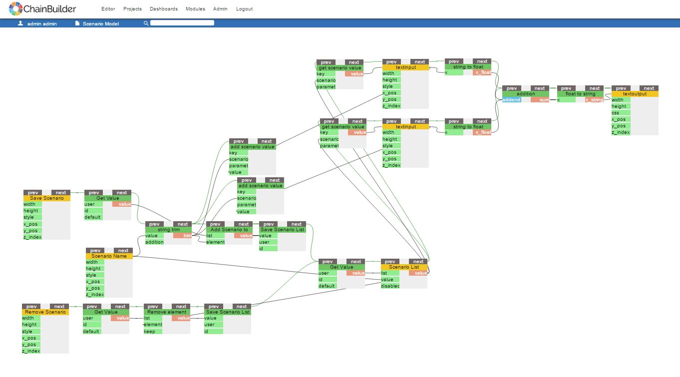
Task: Type in the search input field
Action: coord(182,23)
